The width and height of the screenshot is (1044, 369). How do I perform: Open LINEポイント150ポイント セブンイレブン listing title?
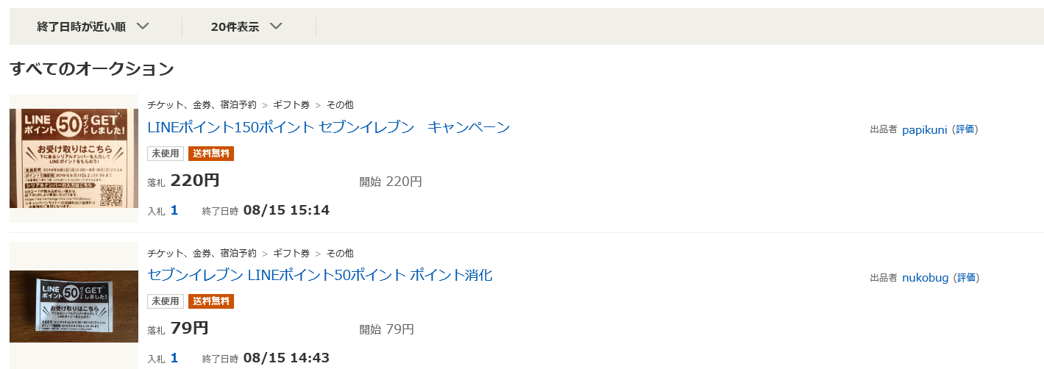click(329, 127)
